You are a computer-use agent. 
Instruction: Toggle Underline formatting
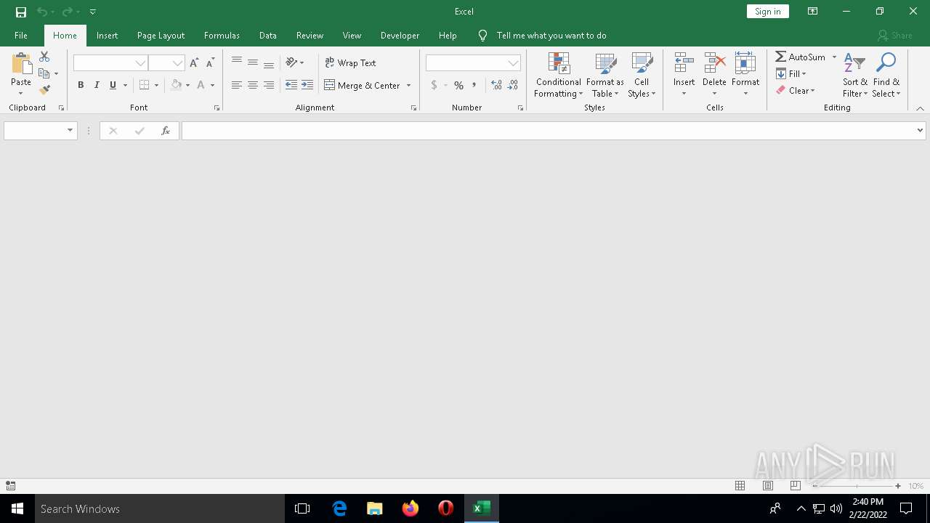click(113, 85)
